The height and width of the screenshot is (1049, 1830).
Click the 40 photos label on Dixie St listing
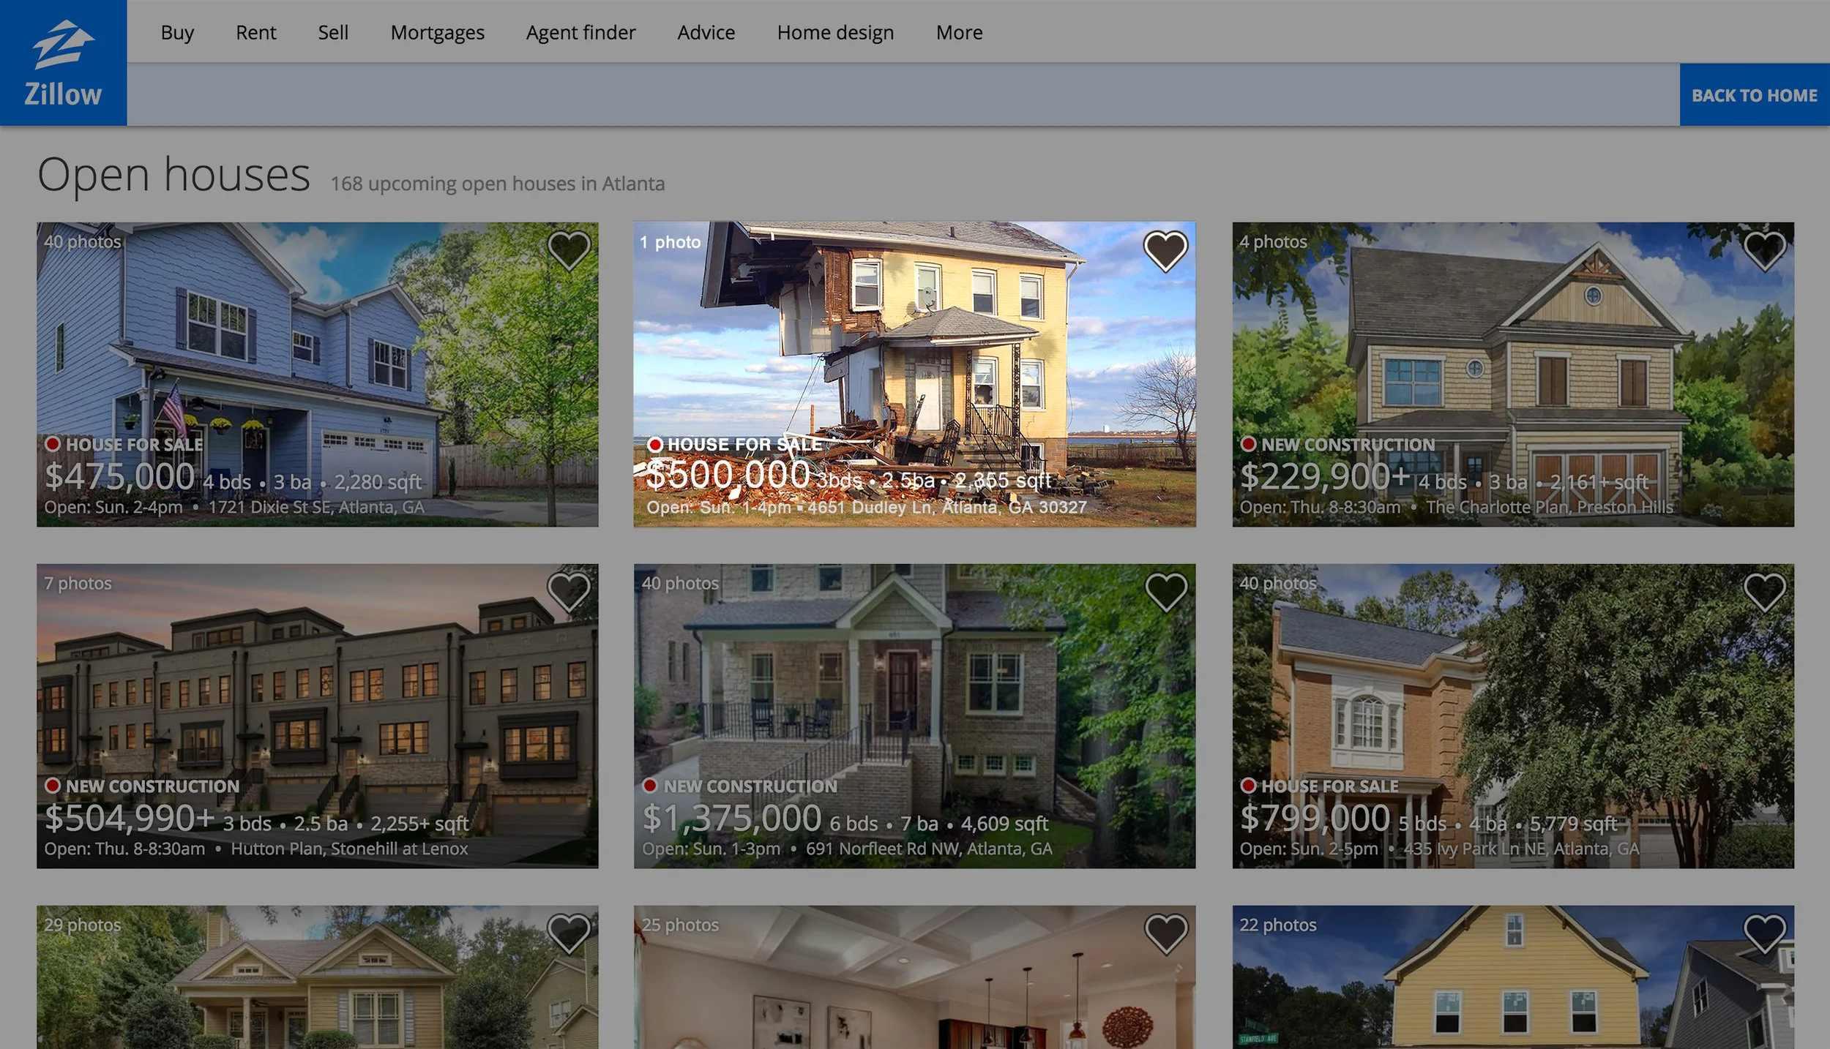[x=82, y=241]
